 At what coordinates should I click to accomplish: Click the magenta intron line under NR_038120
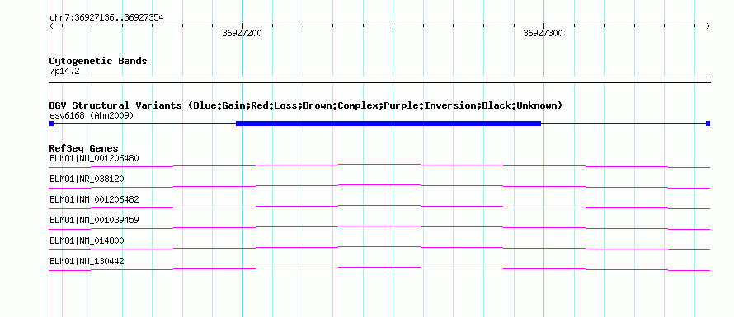tap(379, 185)
